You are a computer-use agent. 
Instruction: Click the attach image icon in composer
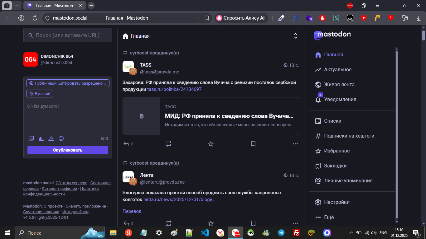31,138
